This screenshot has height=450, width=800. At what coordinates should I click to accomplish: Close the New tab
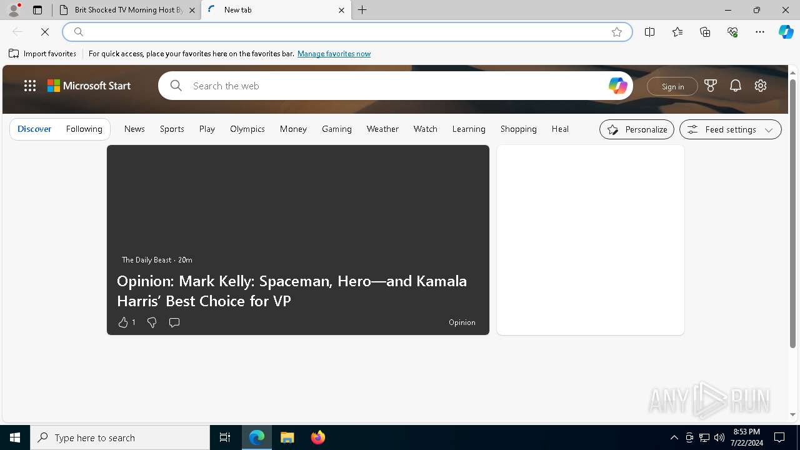pos(341,10)
